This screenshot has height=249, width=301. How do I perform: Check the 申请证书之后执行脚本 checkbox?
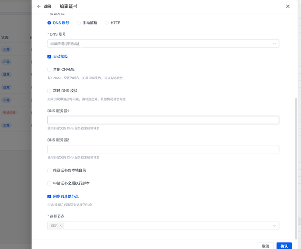(49, 183)
